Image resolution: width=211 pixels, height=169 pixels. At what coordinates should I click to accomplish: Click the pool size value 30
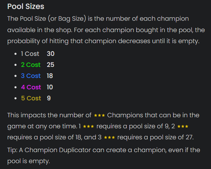click(51, 54)
